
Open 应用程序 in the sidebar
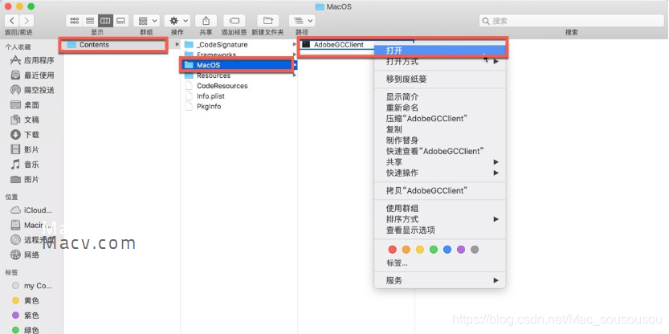[32, 60]
